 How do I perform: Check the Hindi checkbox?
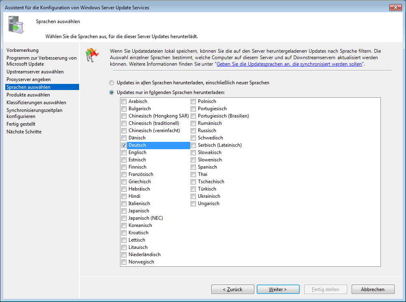(x=124, y=197)
